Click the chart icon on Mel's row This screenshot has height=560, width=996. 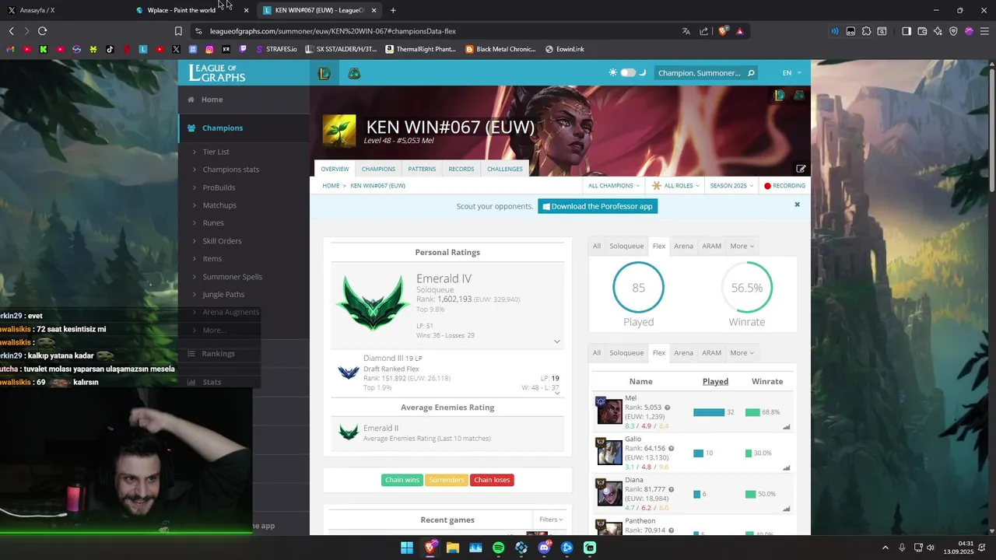pos(787,426)
